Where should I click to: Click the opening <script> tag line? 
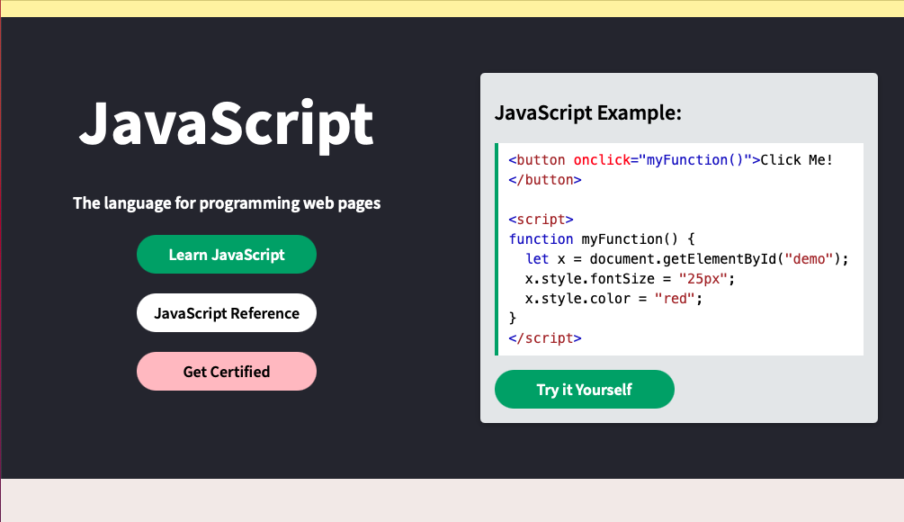pos(541,220)
